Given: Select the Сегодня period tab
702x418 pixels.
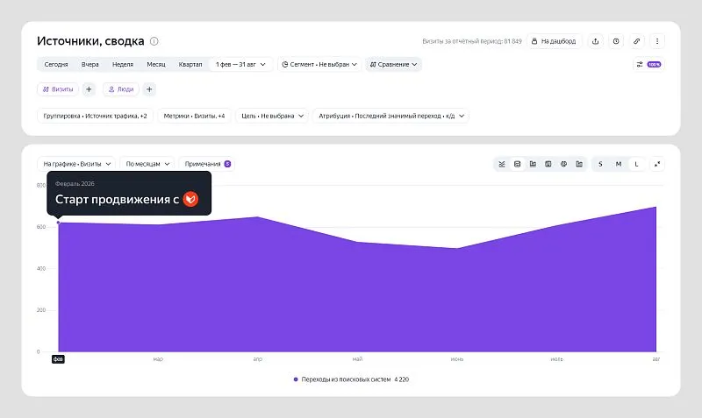Looking at the screenshot, I should pos(56,64).
